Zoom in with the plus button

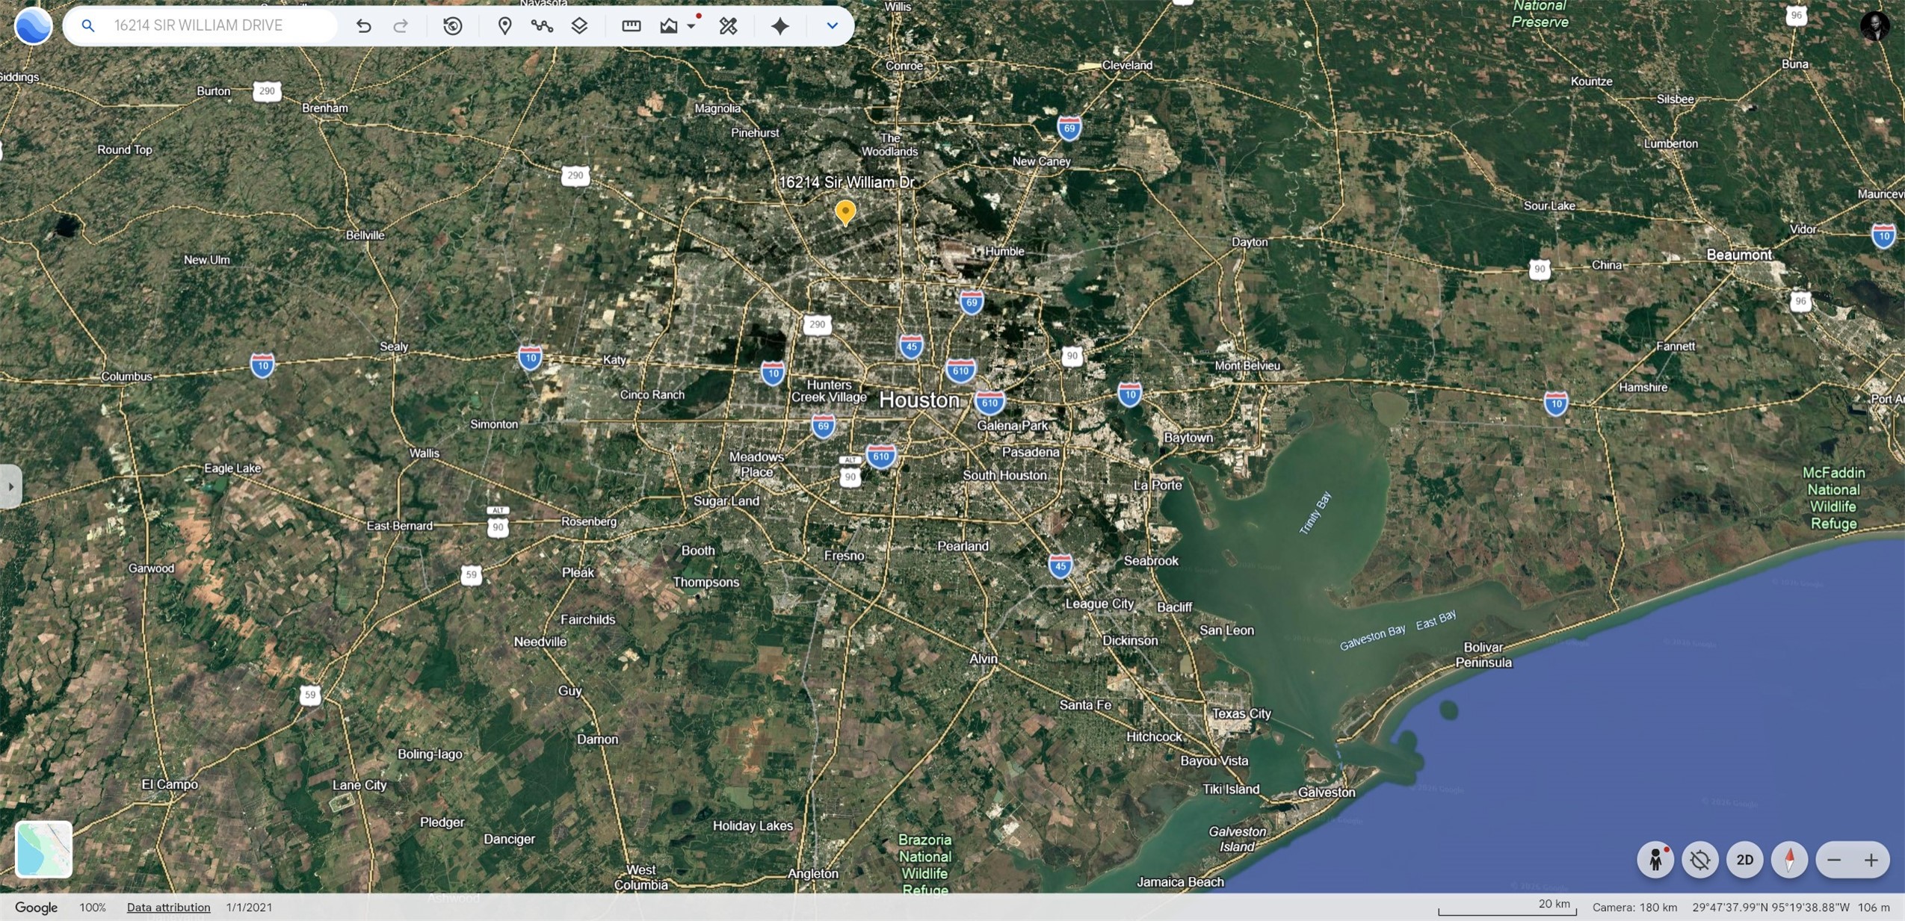1871,860
